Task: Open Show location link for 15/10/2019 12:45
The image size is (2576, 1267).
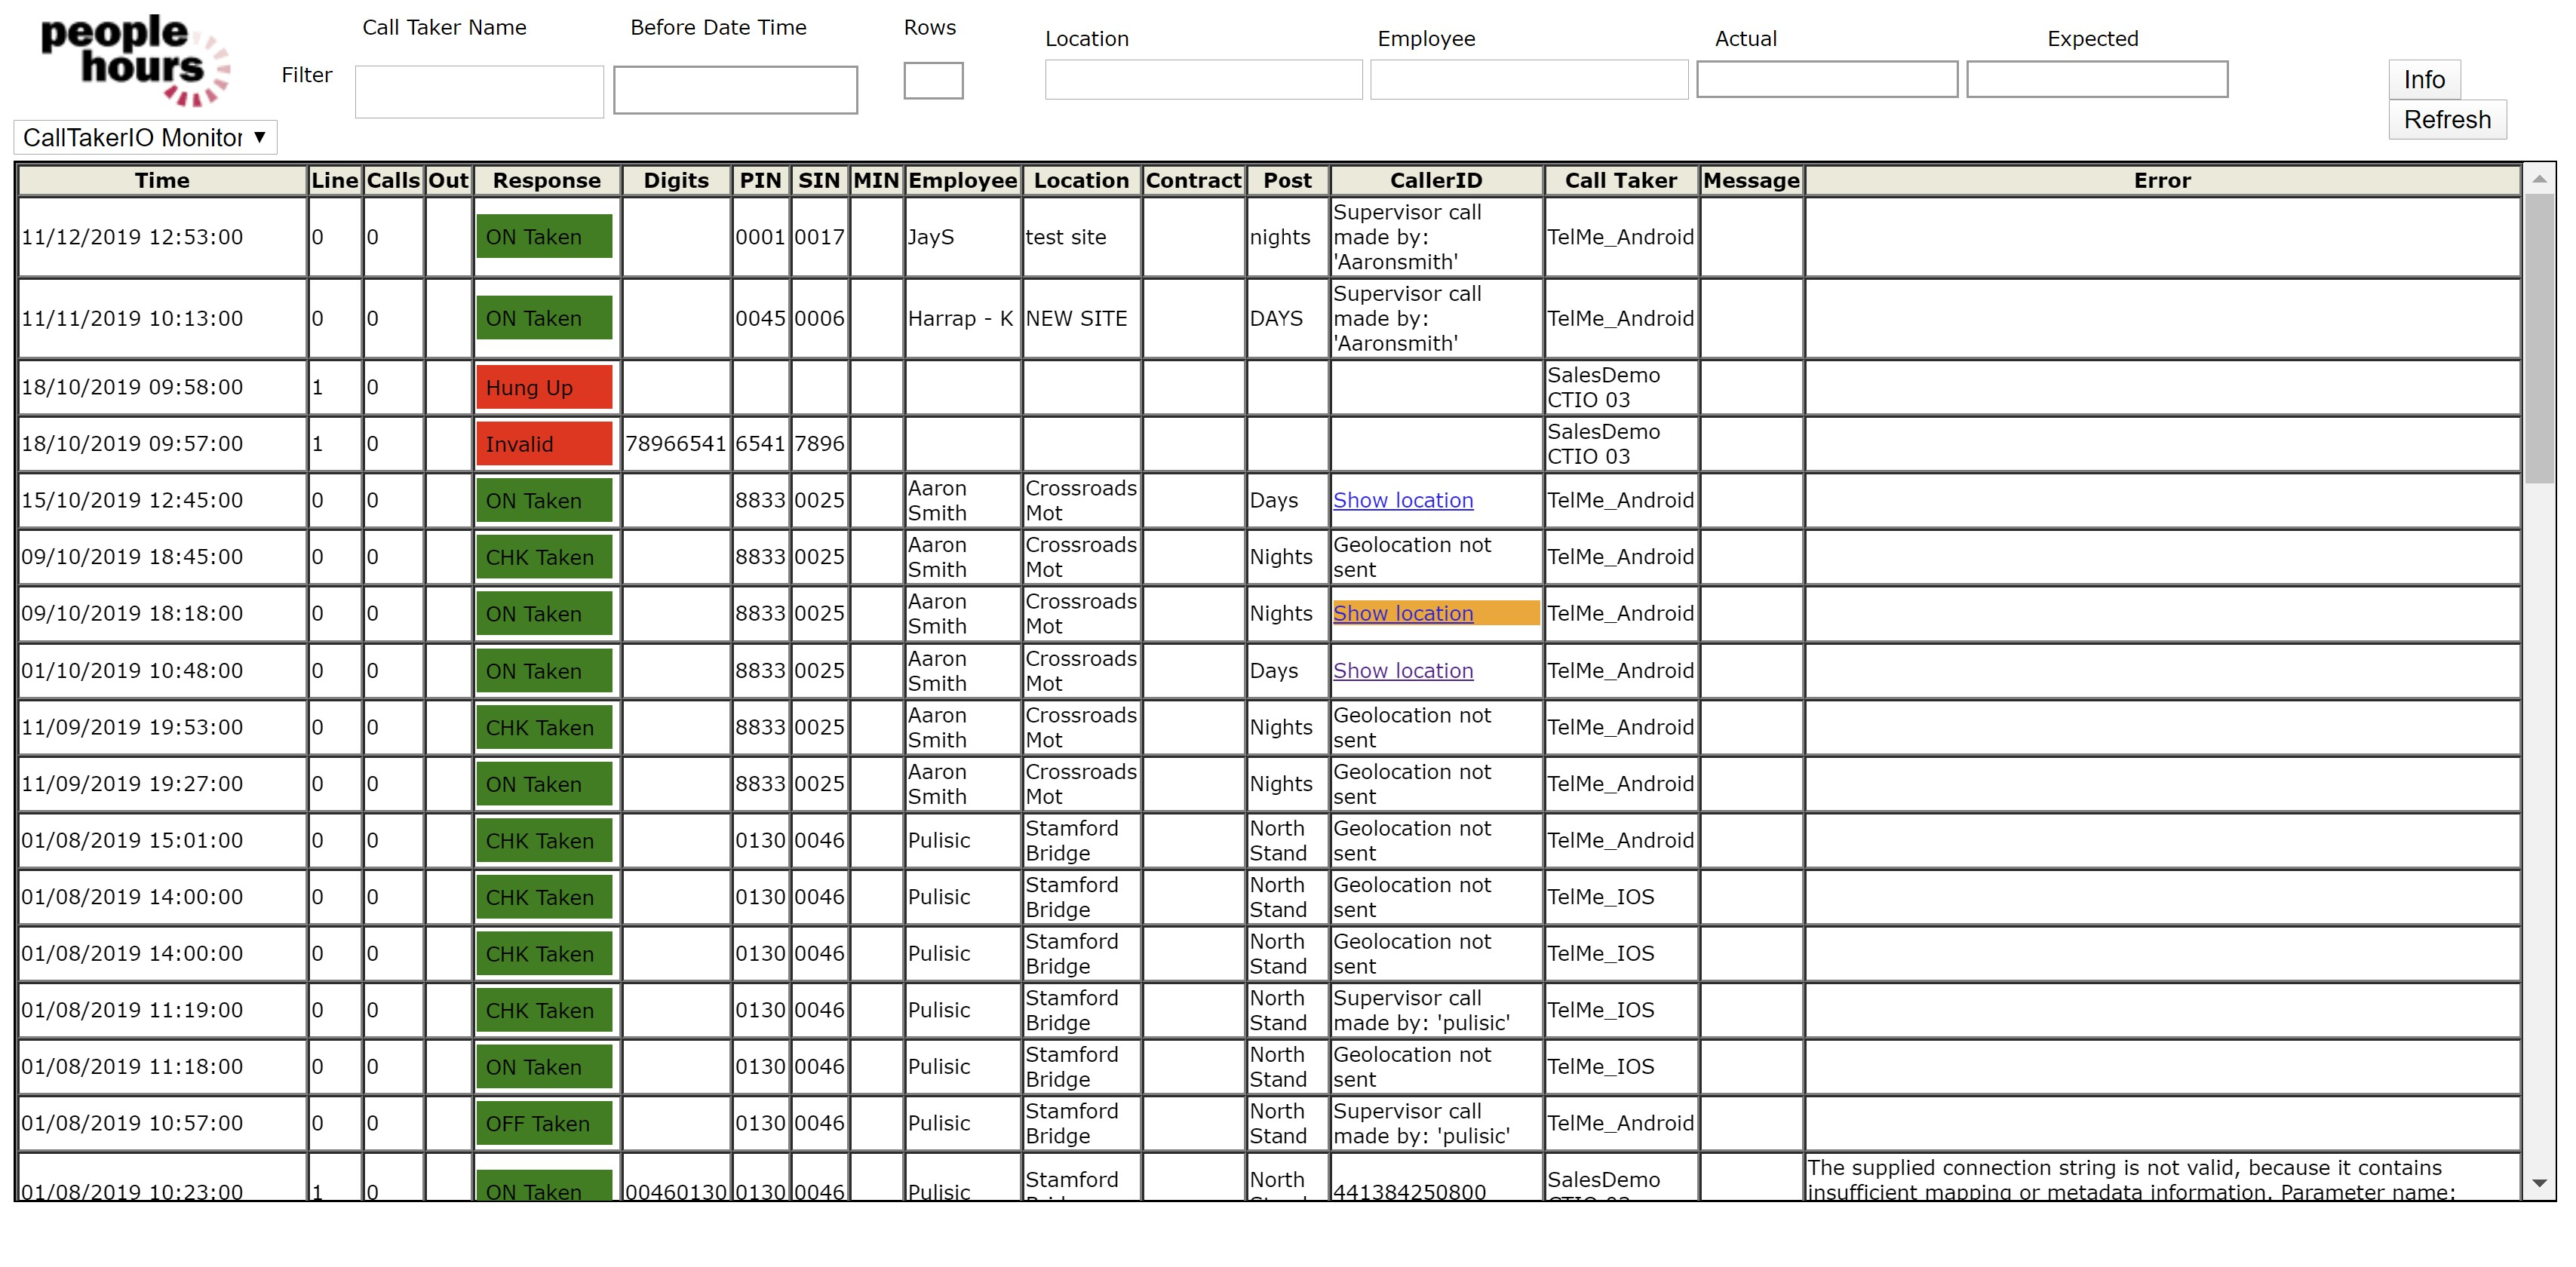Action: pyautogui.click(x=1402, y=500)
